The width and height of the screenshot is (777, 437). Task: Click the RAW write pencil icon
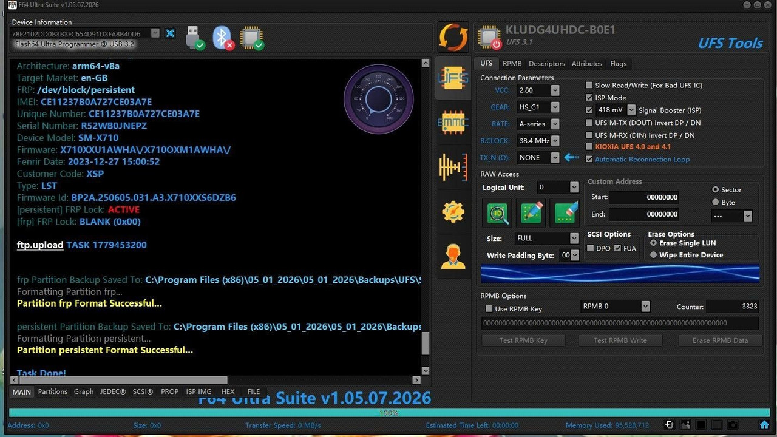click(531, 213)
